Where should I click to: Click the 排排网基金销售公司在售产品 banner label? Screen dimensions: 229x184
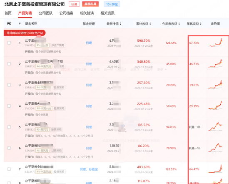coord(25,33)
